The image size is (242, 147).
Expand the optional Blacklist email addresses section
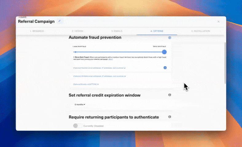[x=99, y=68]
